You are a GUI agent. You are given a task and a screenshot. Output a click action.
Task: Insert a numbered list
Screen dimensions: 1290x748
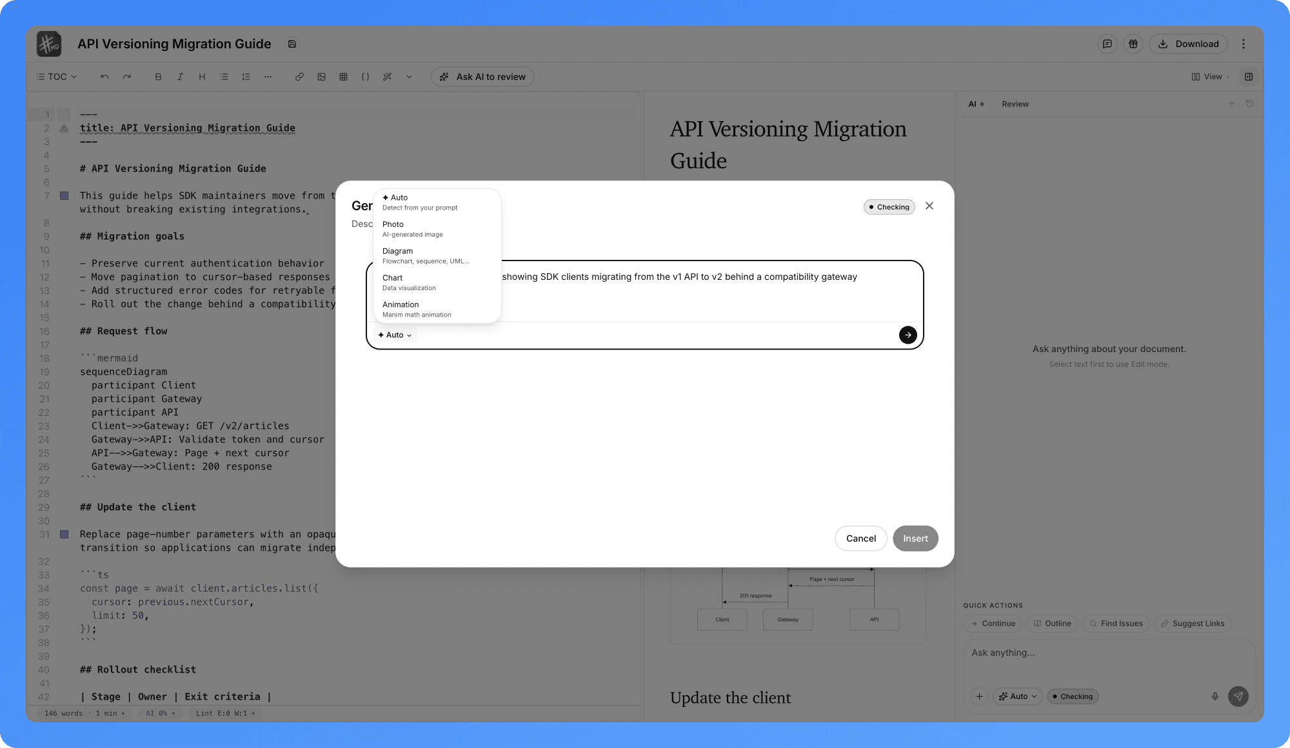(x=246, y=77)
